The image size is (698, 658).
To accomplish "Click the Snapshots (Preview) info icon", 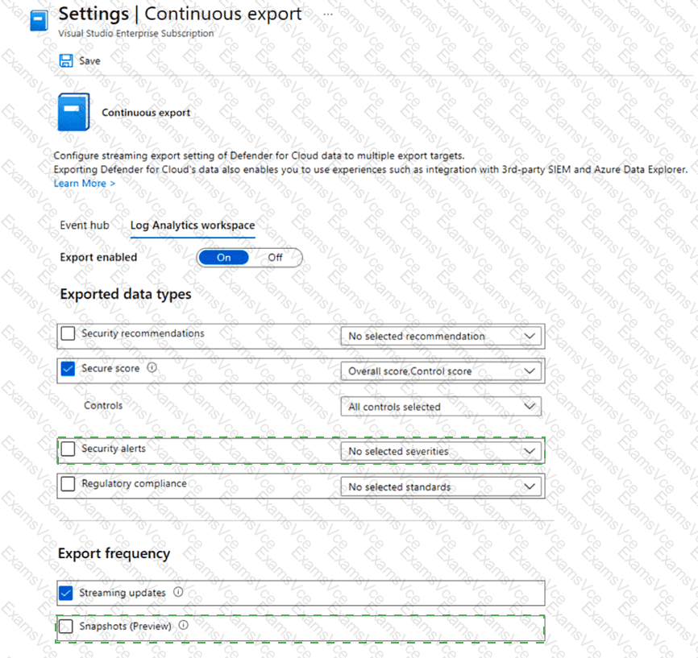I will [x=184, y=626].
